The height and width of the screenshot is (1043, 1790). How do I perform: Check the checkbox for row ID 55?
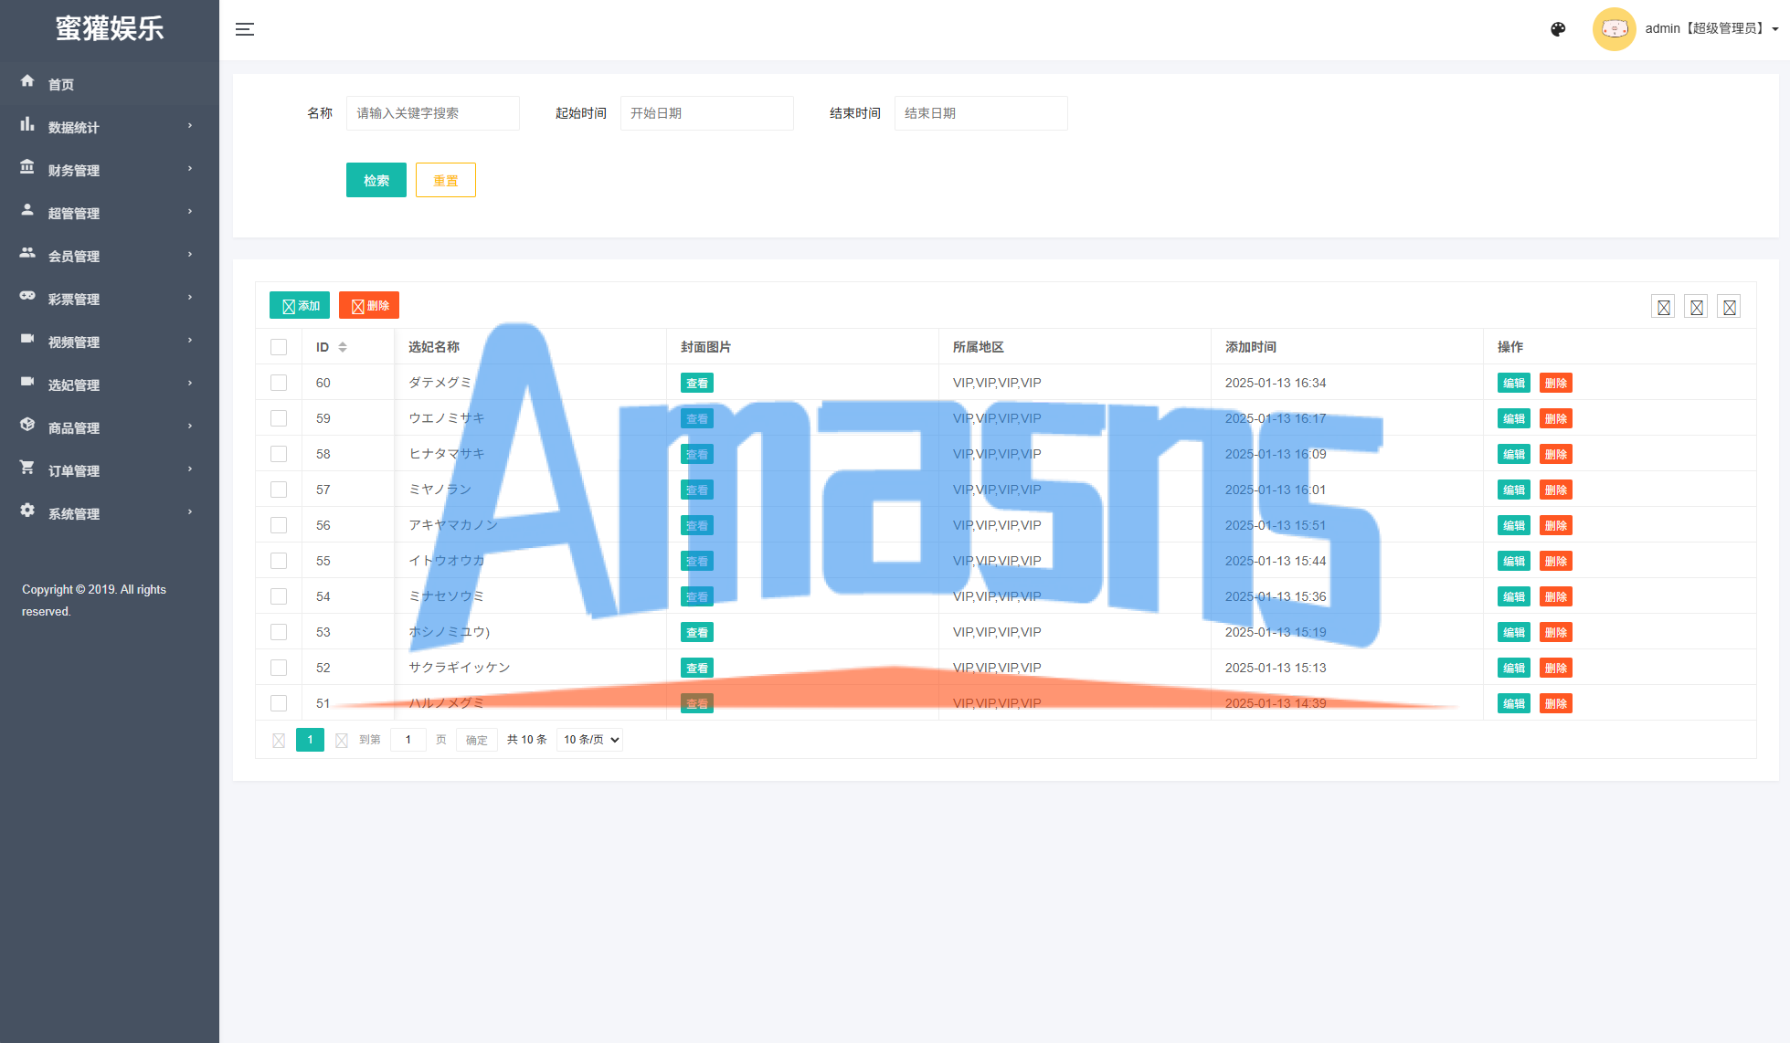(x=279, y=561)
